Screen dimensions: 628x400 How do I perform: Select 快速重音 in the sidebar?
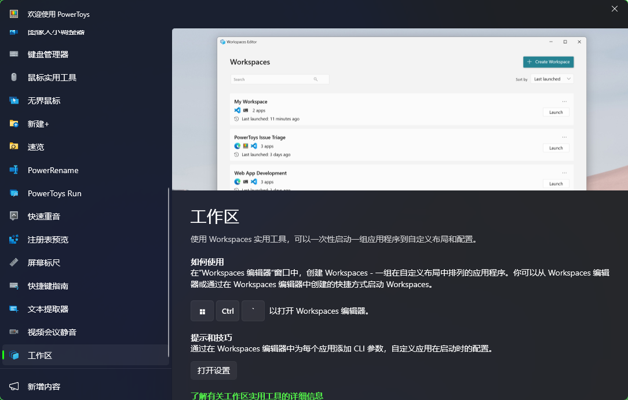click(x=86, y=216)
